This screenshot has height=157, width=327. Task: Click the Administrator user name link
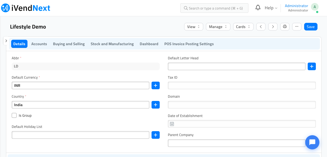297,6
